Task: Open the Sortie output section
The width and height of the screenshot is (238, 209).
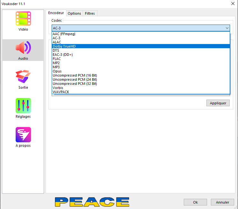Action: (x=23, y=79)
